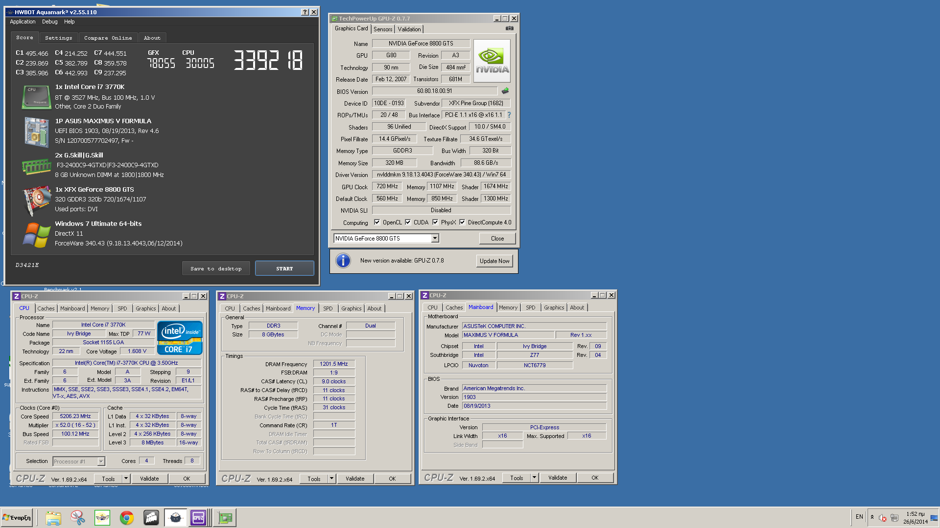Viewport: 940px width, 528px height.
Task: Open Google Chrome from the taskbar
Action: tap(126, 517)
